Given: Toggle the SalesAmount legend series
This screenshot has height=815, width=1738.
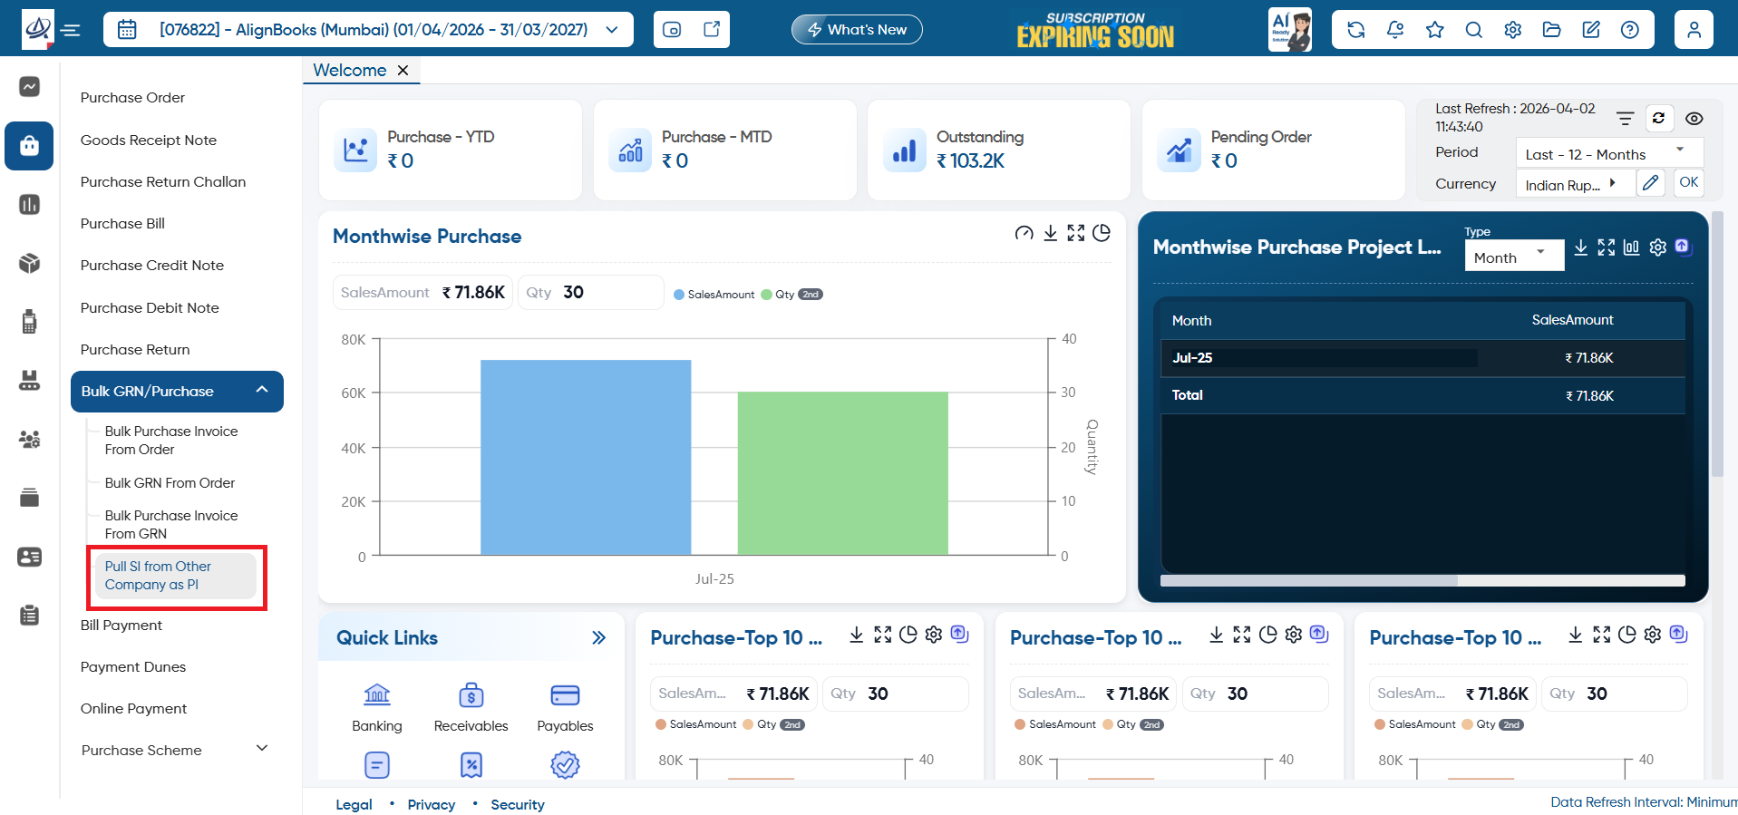Looking at the screenshot, I should point(714,295).
